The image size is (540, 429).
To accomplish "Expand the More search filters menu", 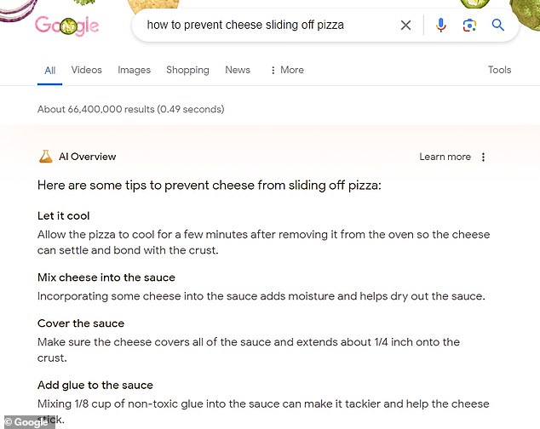I will 286,70.
